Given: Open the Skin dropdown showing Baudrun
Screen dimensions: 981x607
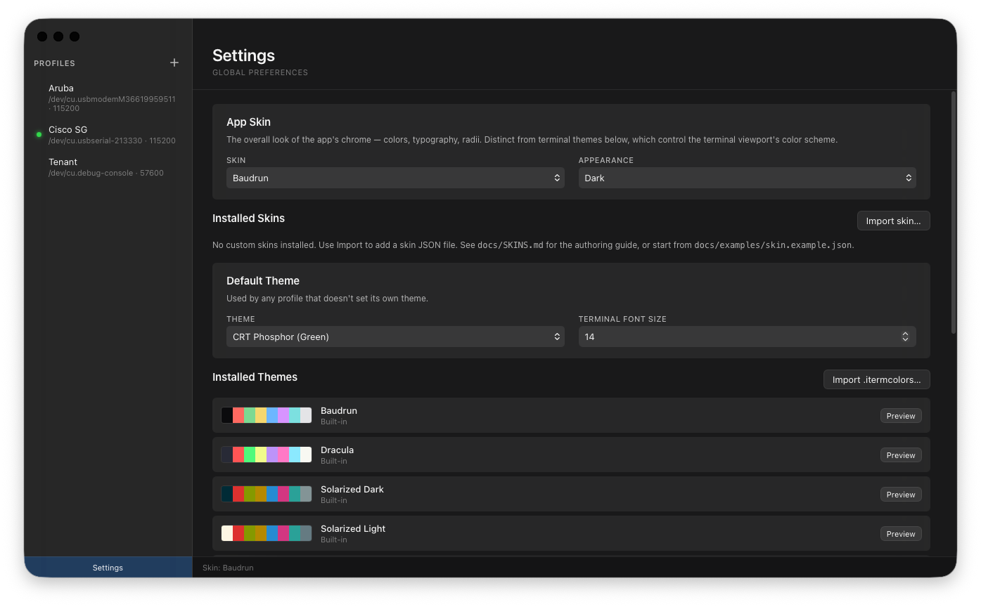Looking at the screenshot, I should click(x=395, y=178).
